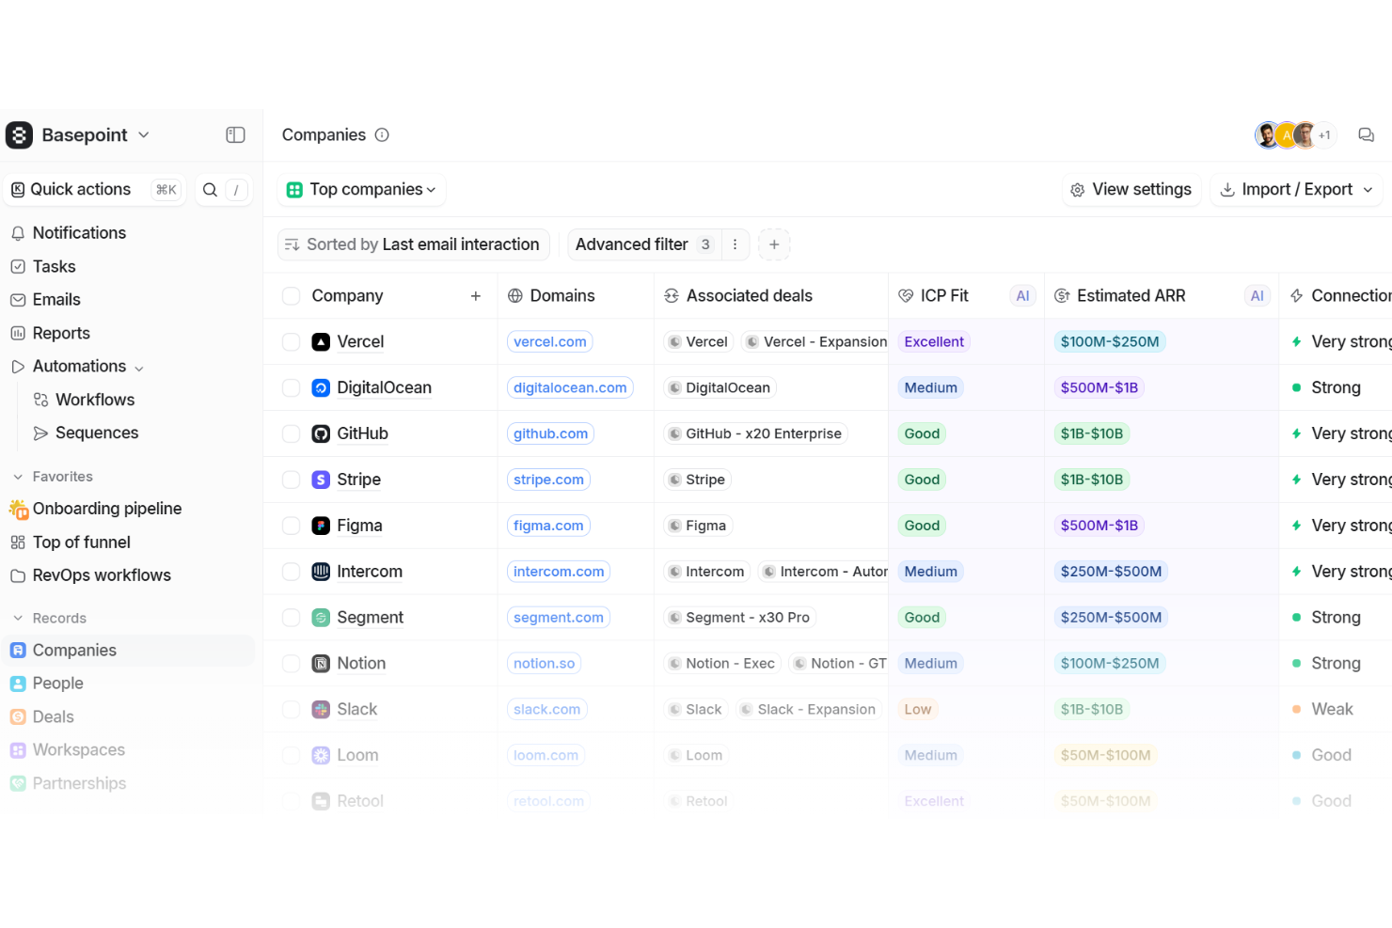Image resolution: width=1392 pixels, height=928 pixels.
Task: Open View settings with the gear icon
Action: click(x=1077, y=189)
